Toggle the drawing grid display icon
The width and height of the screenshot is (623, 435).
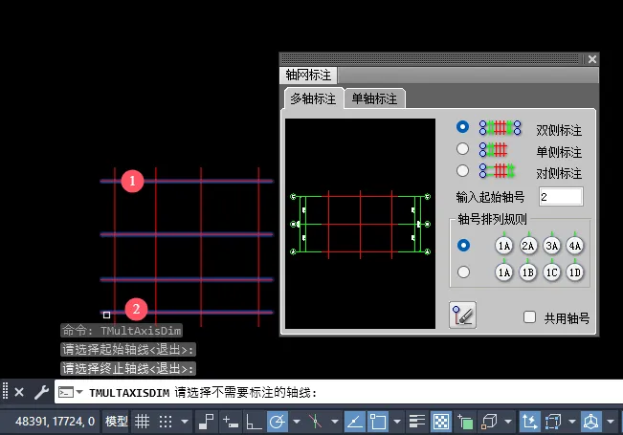(142, 421)
